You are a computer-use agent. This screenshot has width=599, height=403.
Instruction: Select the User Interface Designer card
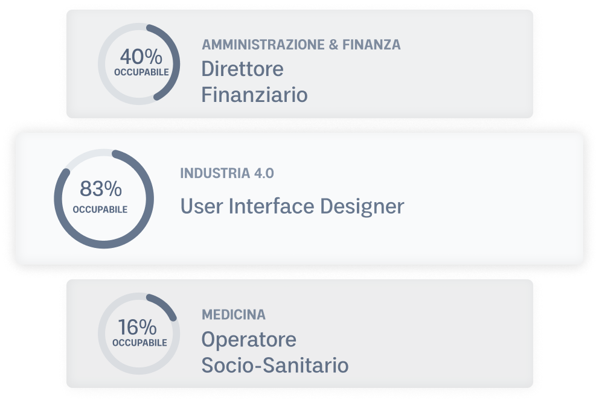[x=299, y=199]
